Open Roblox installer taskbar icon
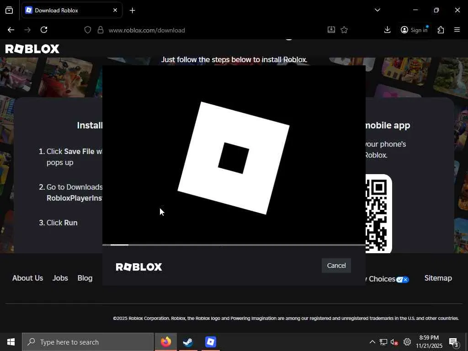 tap(210, 342)
